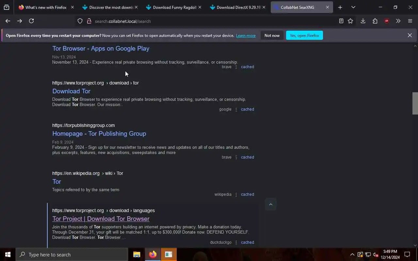Close the What's new with Firefox tab
The image size is (418, 261).
pos(72,7)
